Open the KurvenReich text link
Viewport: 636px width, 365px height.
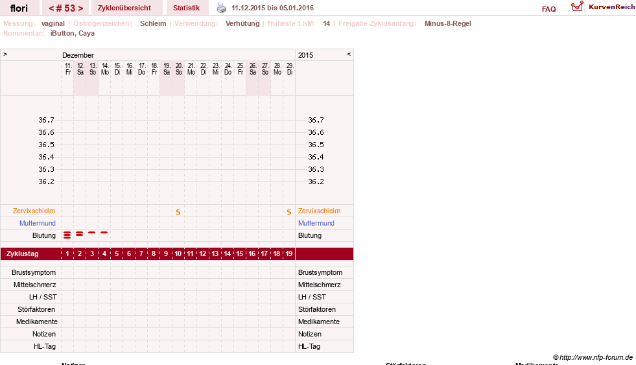pyautogui.click(x=611, y=7)
